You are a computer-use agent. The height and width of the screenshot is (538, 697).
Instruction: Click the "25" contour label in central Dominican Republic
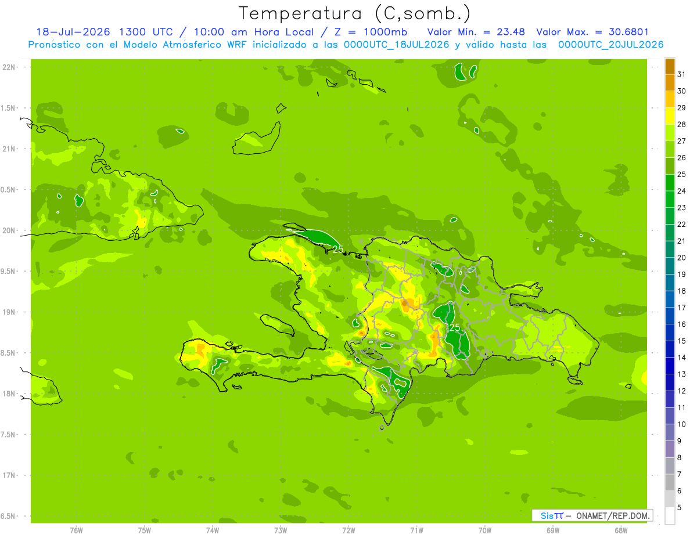454,327
